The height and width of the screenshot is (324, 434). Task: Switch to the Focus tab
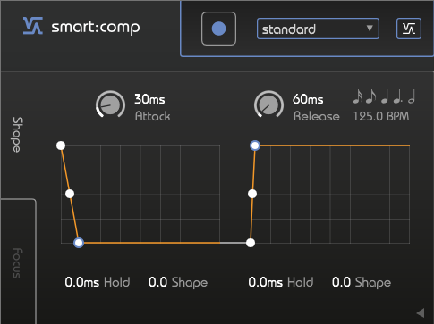(x=18, y=263)
